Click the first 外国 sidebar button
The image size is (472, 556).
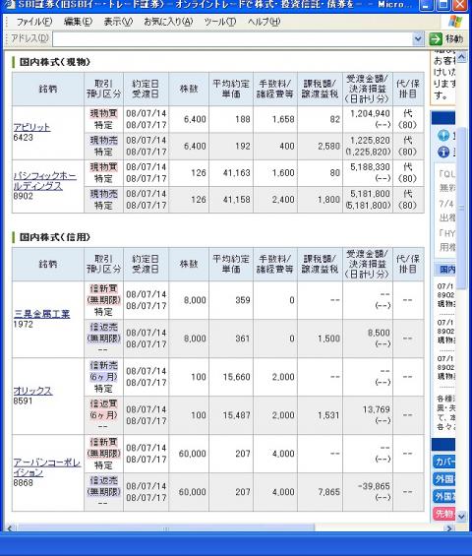point(444,479)
